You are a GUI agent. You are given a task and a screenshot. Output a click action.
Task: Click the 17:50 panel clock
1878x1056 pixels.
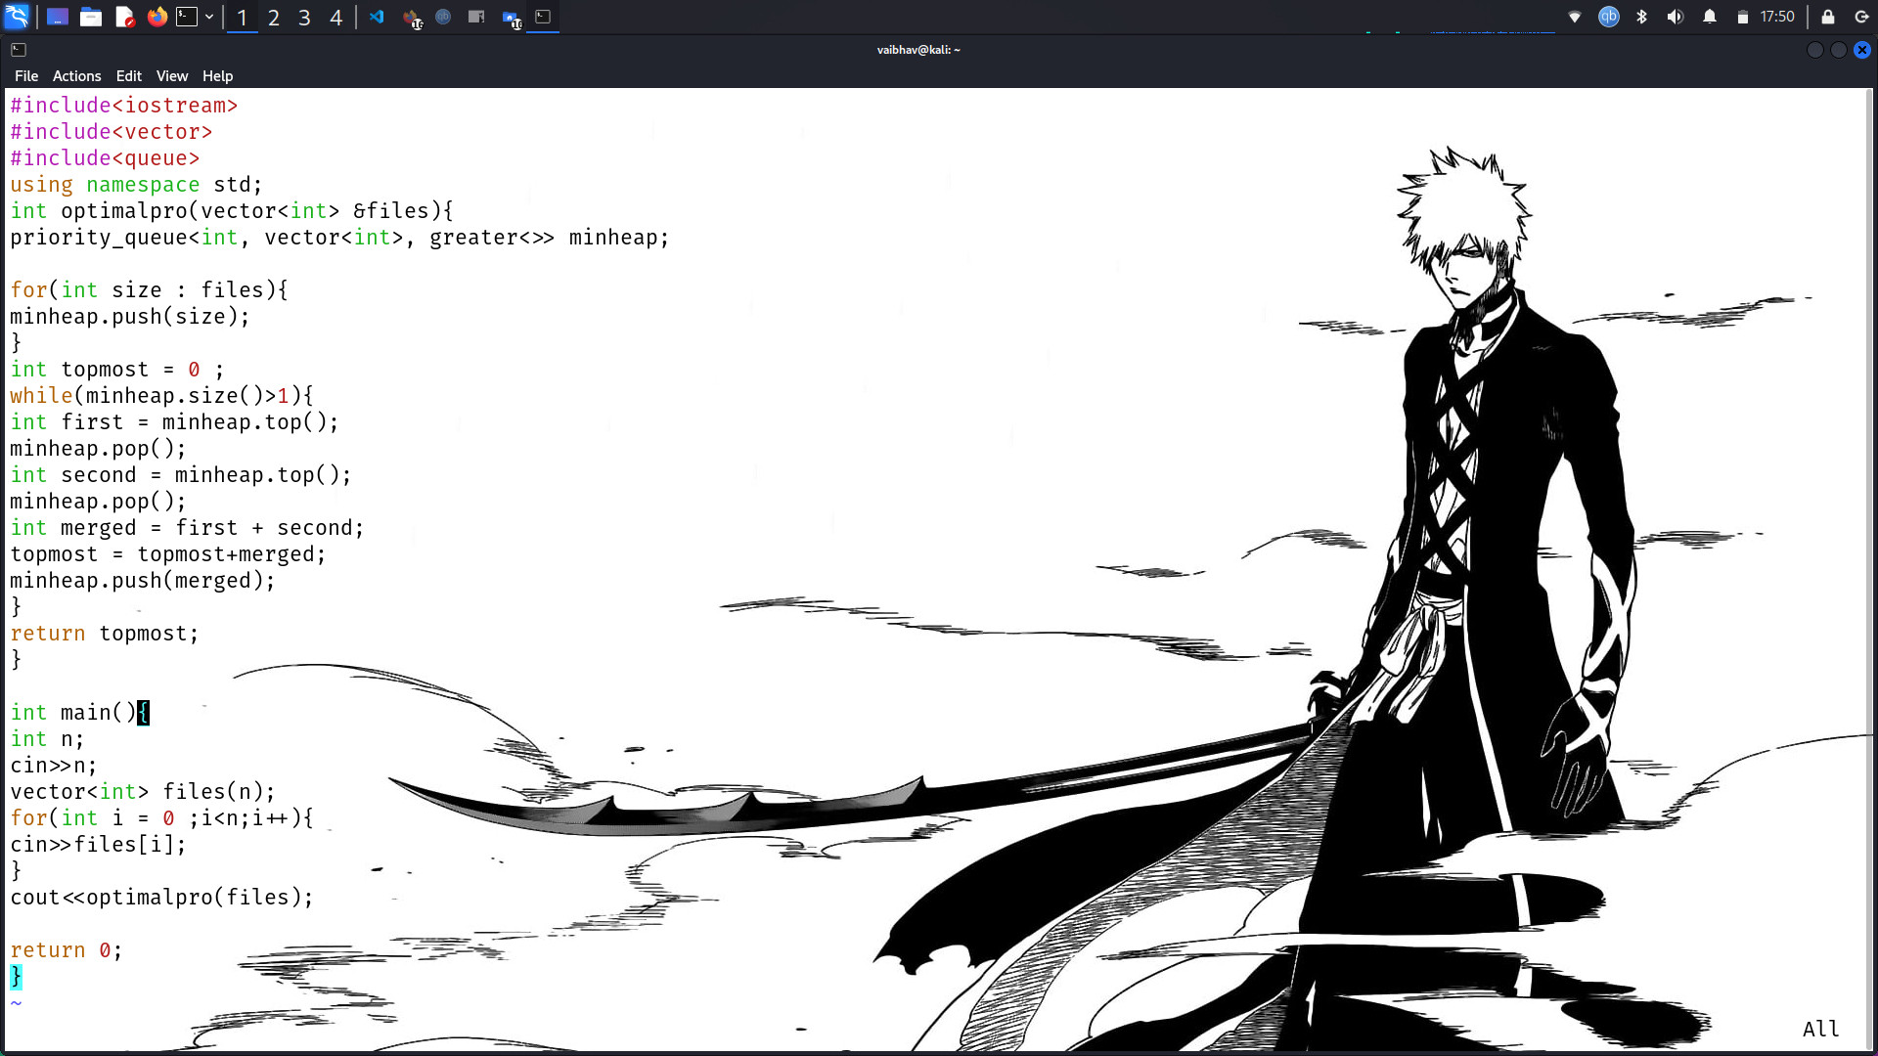pyautogui.click(x=1777, y=17)
